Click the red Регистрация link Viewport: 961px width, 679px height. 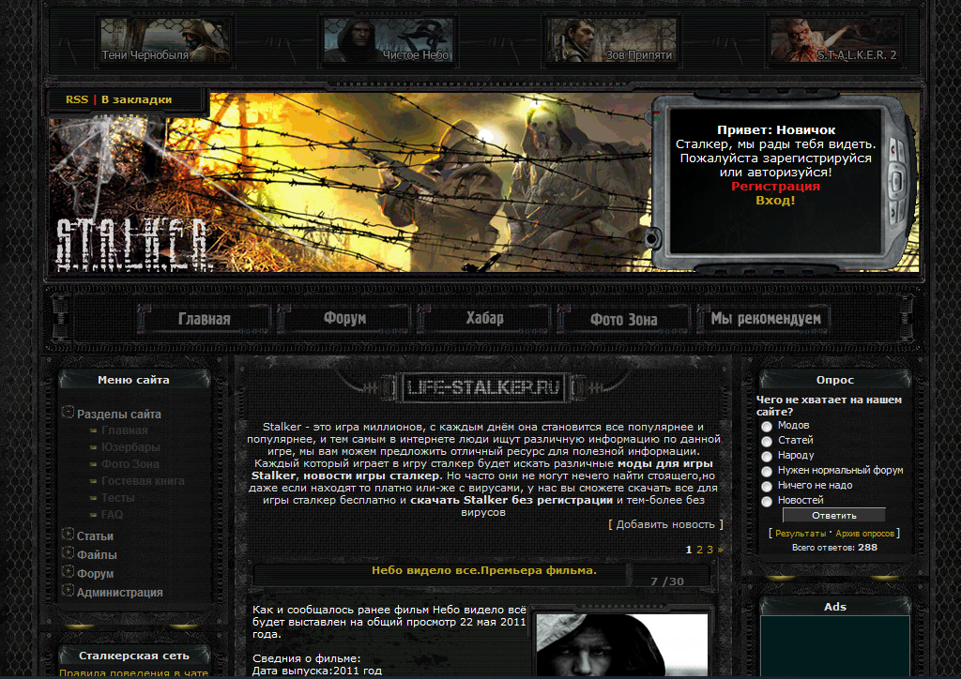775,186
